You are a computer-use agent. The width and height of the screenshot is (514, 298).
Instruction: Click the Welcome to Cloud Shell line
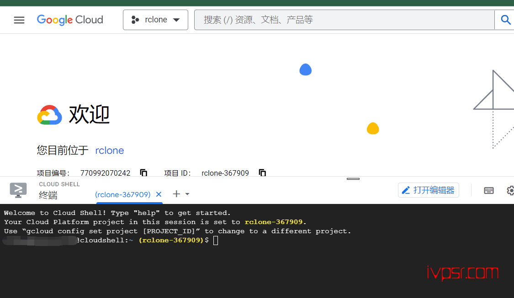(x=117, y=213)
